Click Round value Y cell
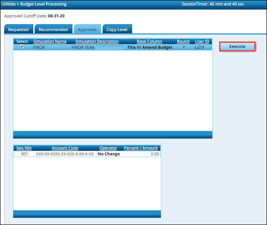267x225 pixels. pyautogui.click(x=184, y=47)
